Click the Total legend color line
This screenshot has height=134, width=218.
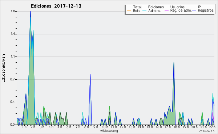129,7
